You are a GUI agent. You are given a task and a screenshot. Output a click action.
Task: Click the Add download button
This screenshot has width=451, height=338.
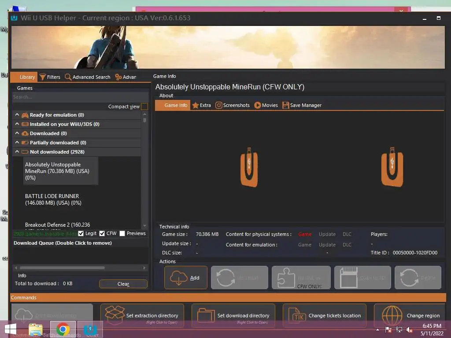point(186,278)
